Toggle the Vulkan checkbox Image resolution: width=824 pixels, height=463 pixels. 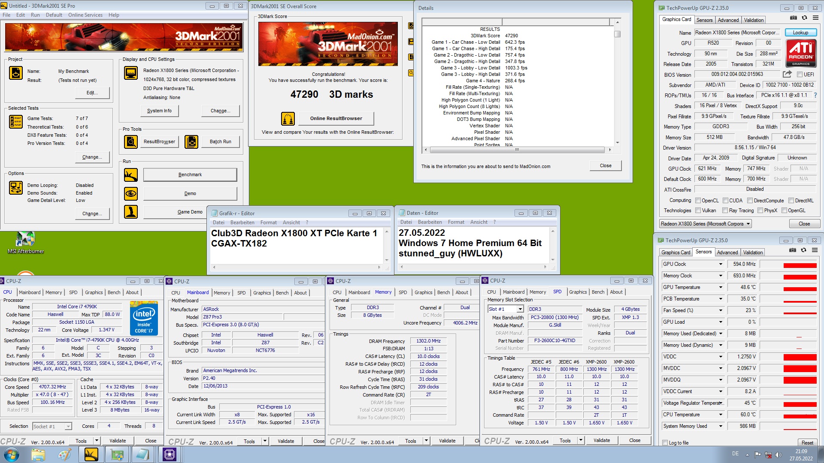click(698, 210)
